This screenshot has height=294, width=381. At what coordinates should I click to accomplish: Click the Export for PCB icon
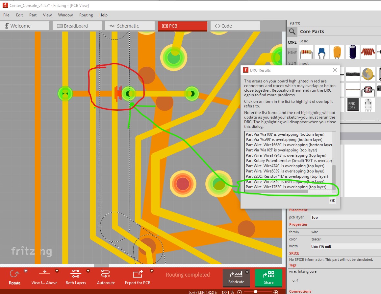tap(137, 274)
